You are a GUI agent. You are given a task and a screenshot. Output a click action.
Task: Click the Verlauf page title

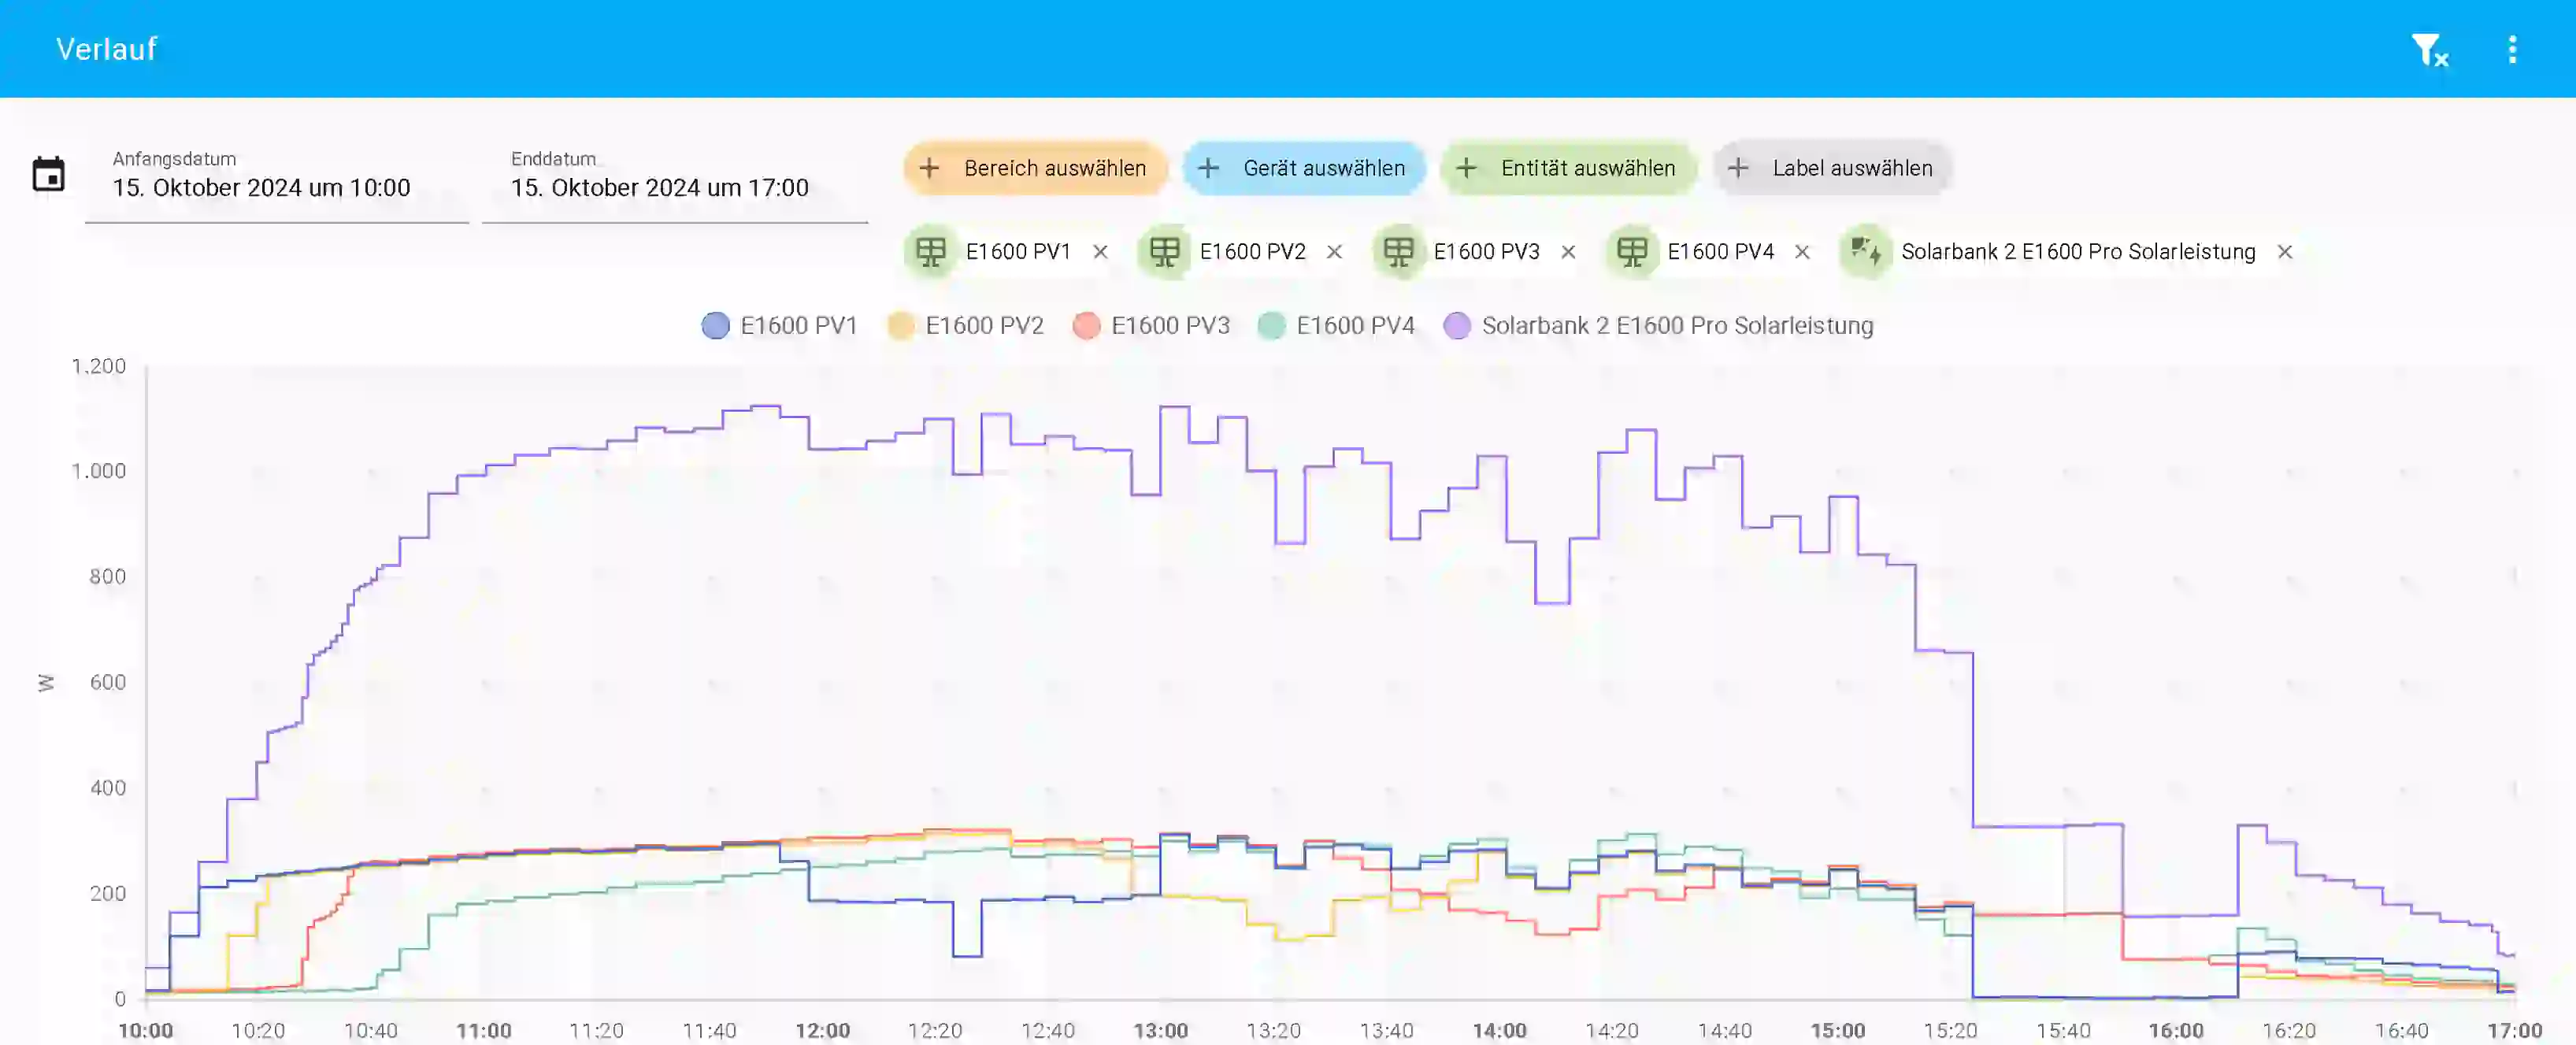coord(106,49)
